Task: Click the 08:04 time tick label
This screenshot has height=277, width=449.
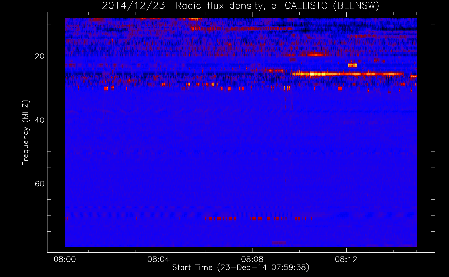Action: pos(158,260)
